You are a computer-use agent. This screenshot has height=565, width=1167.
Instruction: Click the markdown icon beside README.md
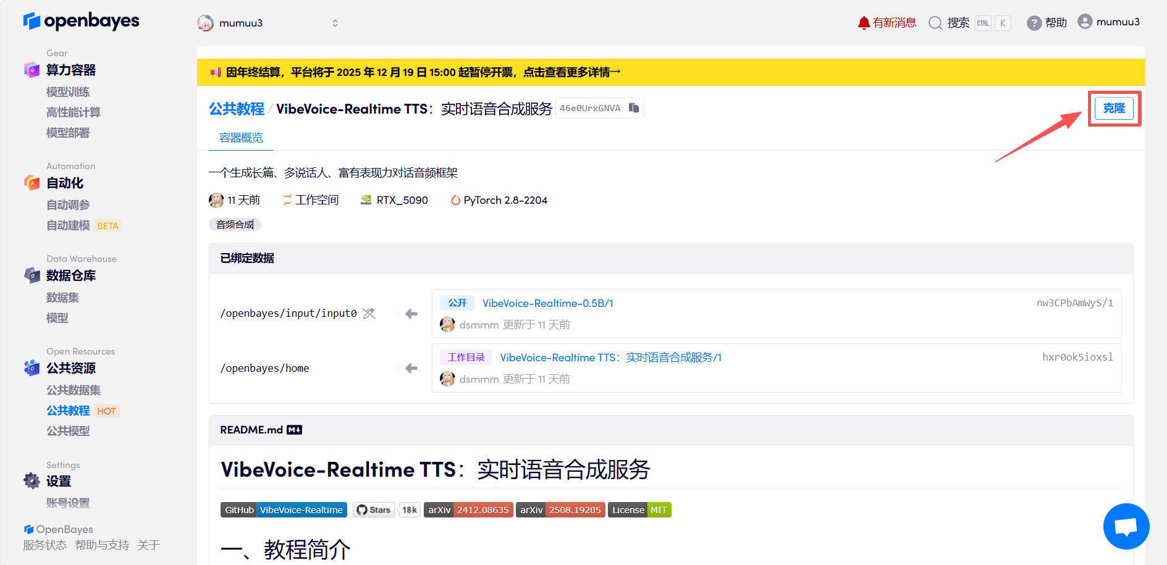295,430
